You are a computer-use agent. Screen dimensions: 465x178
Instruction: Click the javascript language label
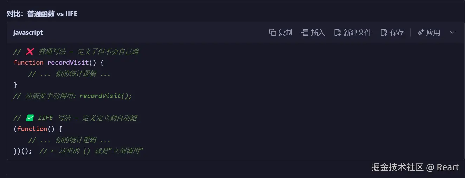[x=28, y=33]
